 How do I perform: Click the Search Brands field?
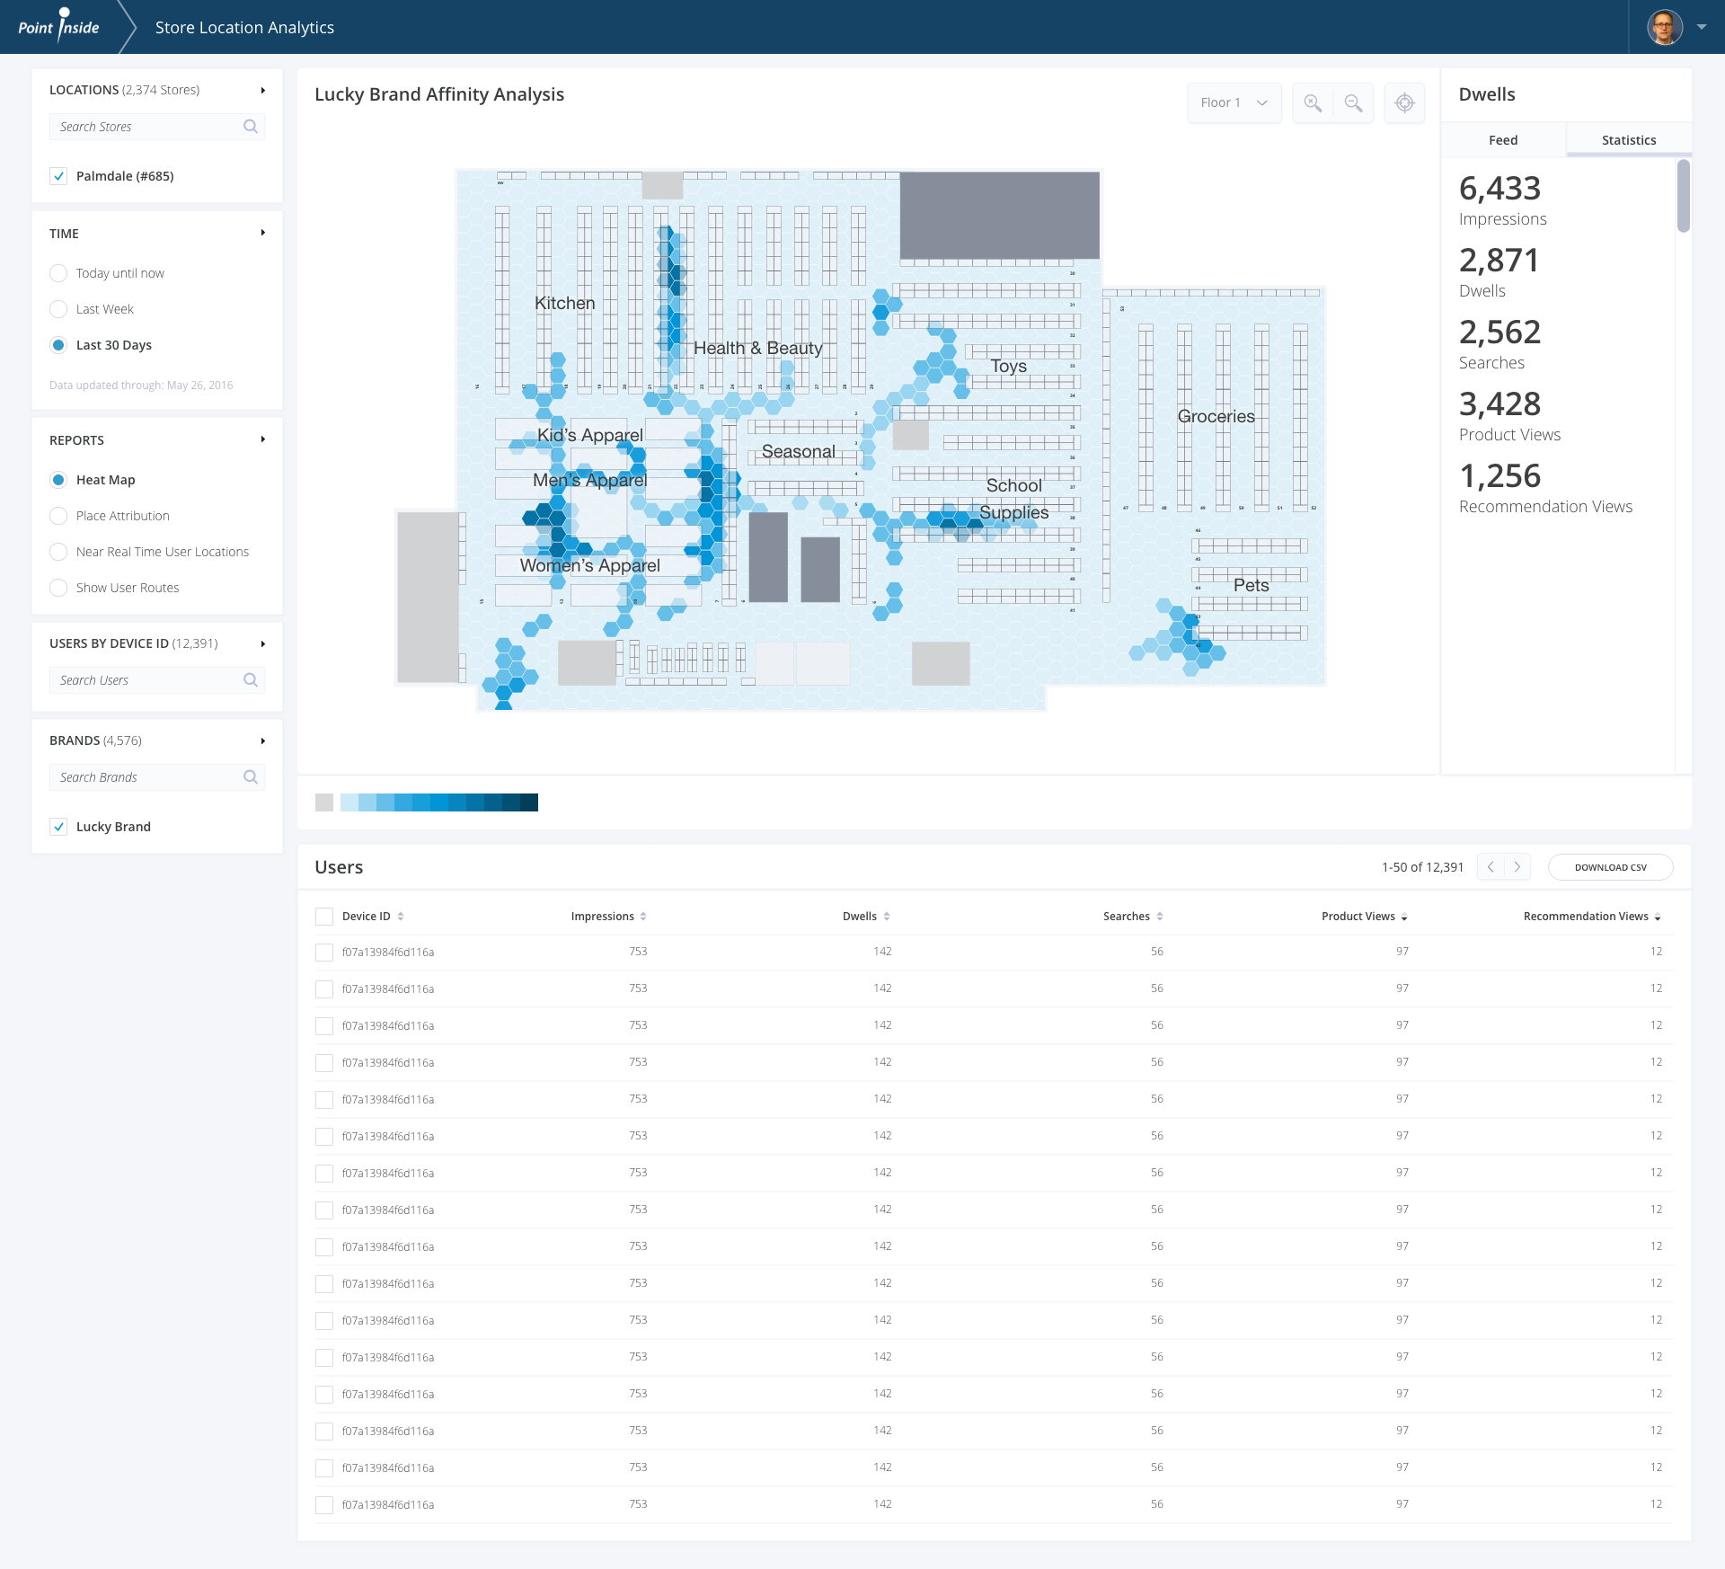click(x=157, y=777)
